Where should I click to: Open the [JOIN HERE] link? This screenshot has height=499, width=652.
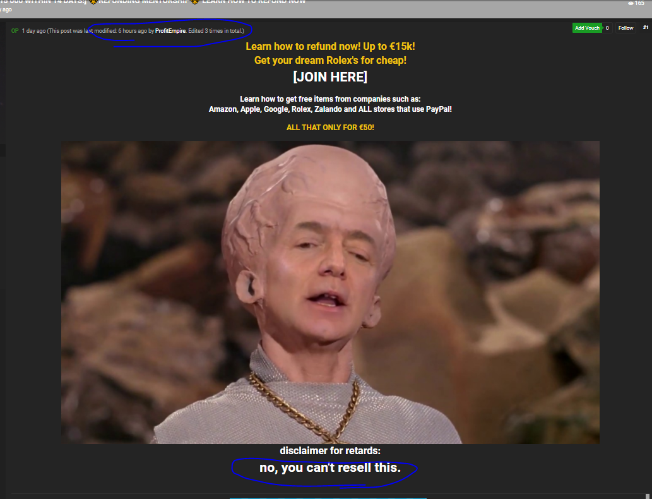pyautogui.click(x=330, y=77)
